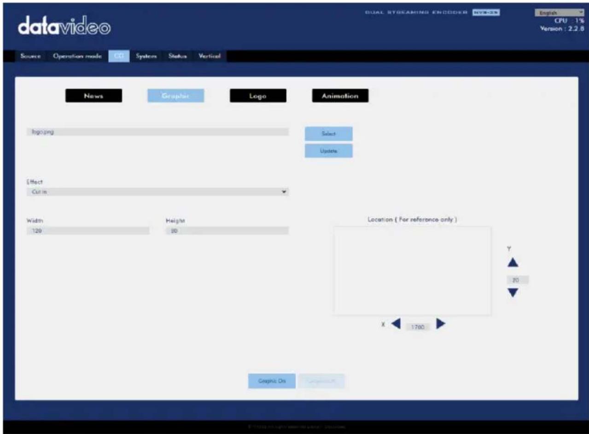Open the Logo section

(258, 96)
